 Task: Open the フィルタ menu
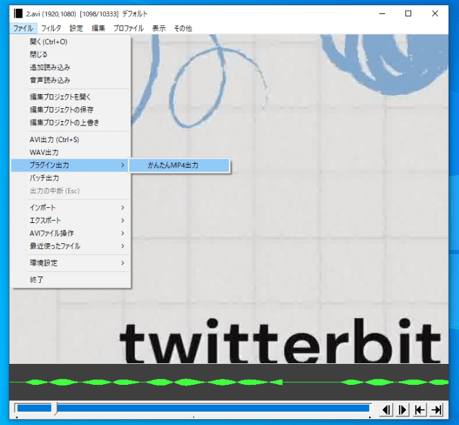tap(51, 28)
